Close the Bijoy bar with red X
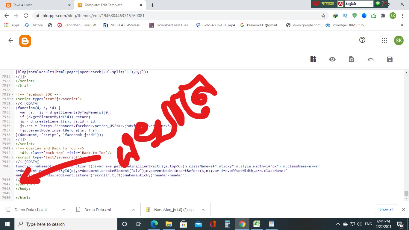 pyautogui.click(x=384, y=4)
